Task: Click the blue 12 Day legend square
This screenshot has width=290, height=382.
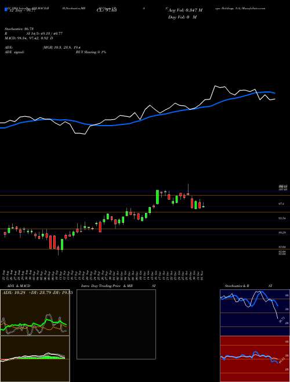Action: 6,10
